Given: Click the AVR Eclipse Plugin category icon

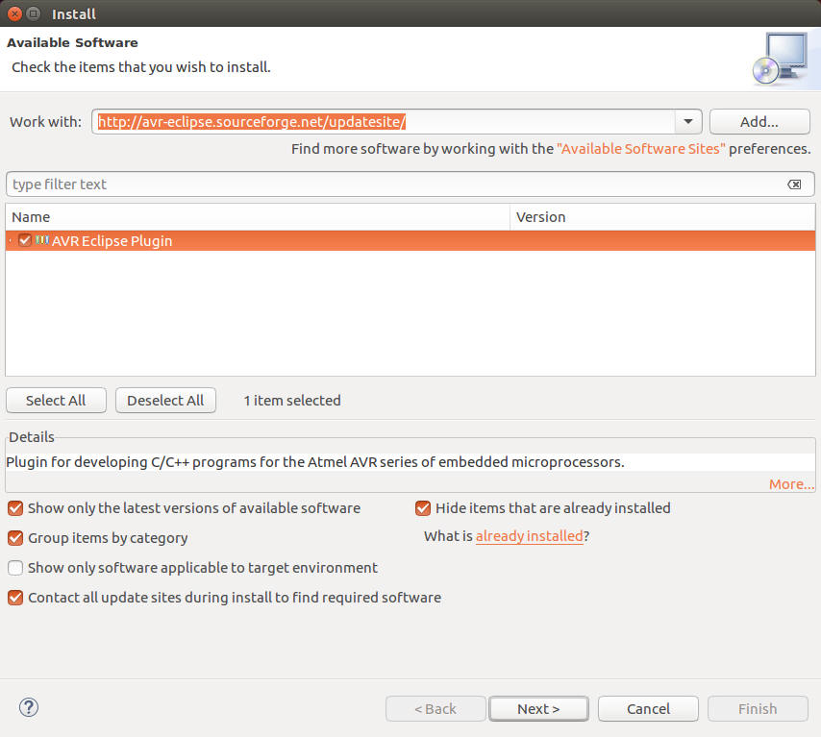Looking at the screenshot, I should tap(43, 240).
